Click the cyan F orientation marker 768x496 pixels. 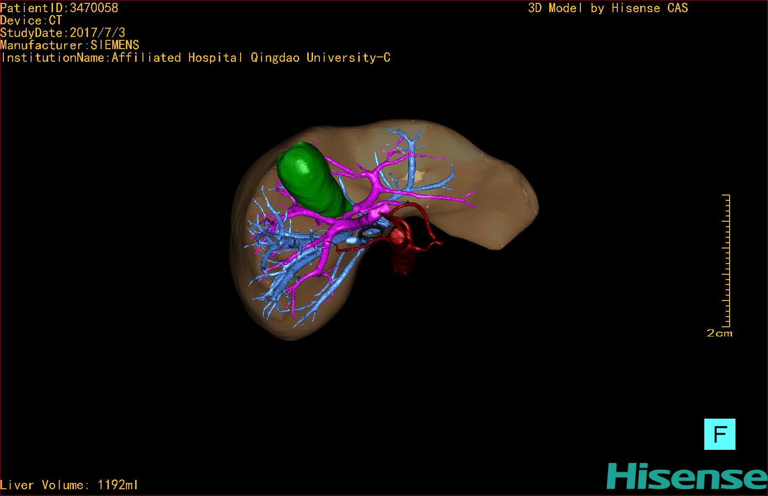[719, 434]
